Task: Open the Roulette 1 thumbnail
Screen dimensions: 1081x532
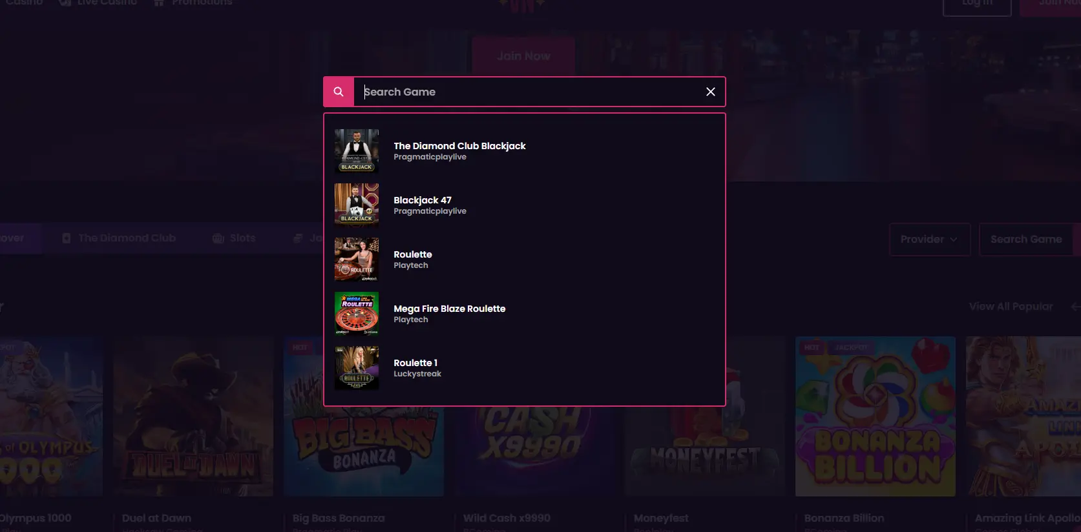Action: [357, 368]
